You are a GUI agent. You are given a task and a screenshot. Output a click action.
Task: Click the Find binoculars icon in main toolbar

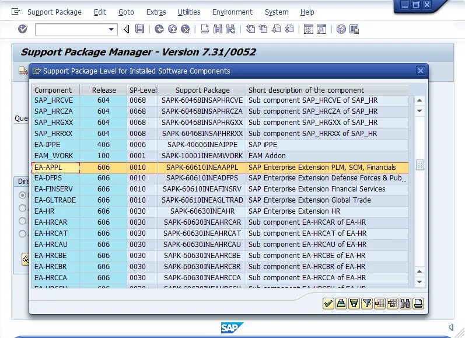click(218, 29)
